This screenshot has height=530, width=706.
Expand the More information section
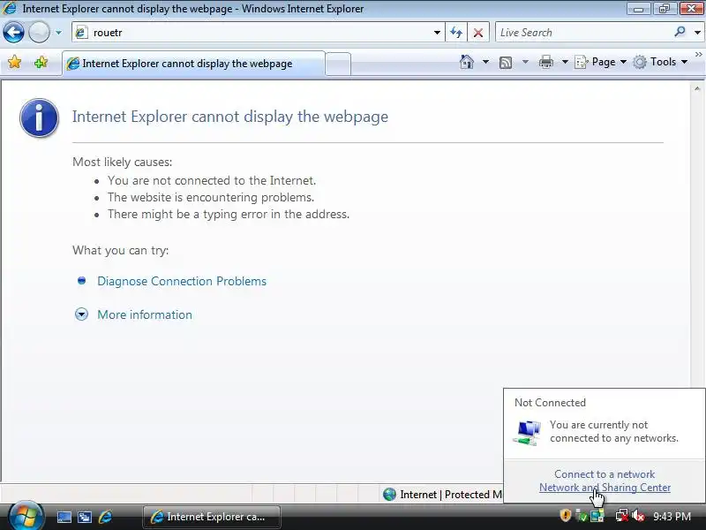(x=145, y=314)
